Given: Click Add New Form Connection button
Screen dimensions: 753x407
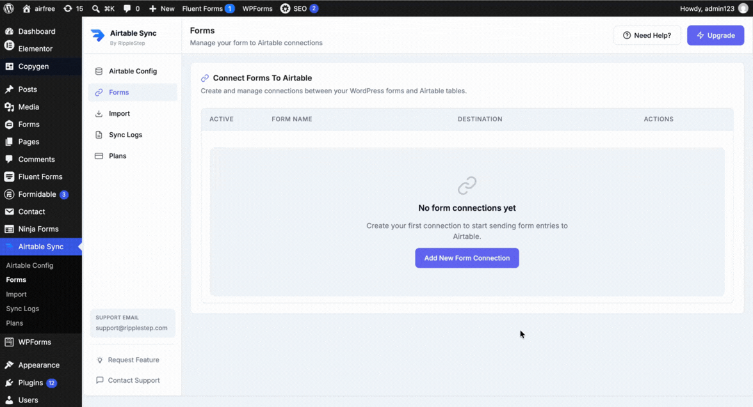Looking at the screenshot, I should (467, 258).
